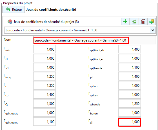Viewport: 158px width, 130px height.
Task: Edit the Γqsl,bande value field
Action: (130, 67)
